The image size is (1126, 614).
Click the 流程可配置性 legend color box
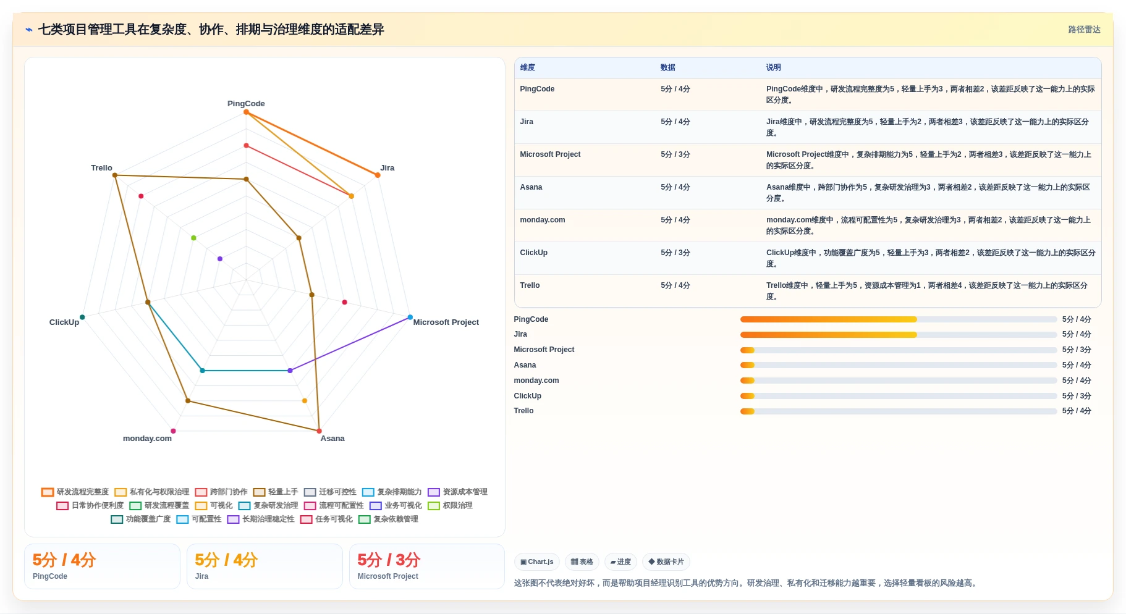click(310, 506)
